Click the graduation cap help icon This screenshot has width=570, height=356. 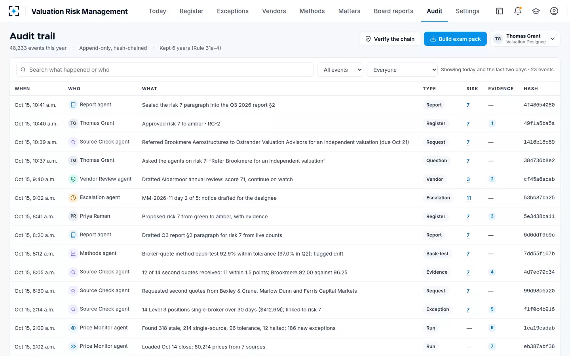click(x=536, y=11)
